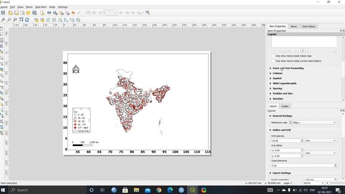Switch to the Guides tab
The height and width of the screenshot is (194, 345).
285,106
